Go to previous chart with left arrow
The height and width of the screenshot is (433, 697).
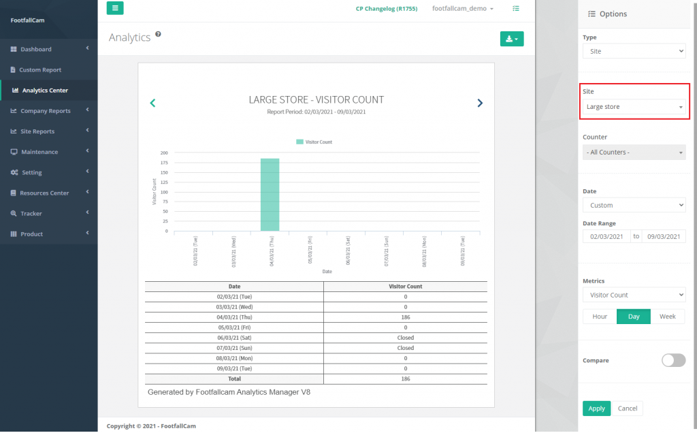coord(152,103)
